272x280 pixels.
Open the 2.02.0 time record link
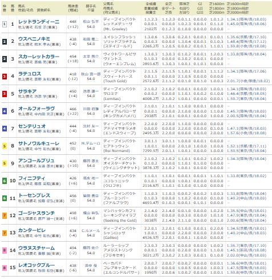(246, 255)
